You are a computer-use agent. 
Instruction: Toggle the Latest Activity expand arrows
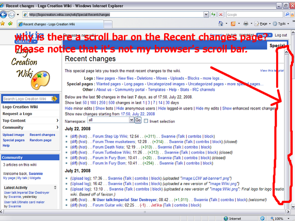pos(55,187)
